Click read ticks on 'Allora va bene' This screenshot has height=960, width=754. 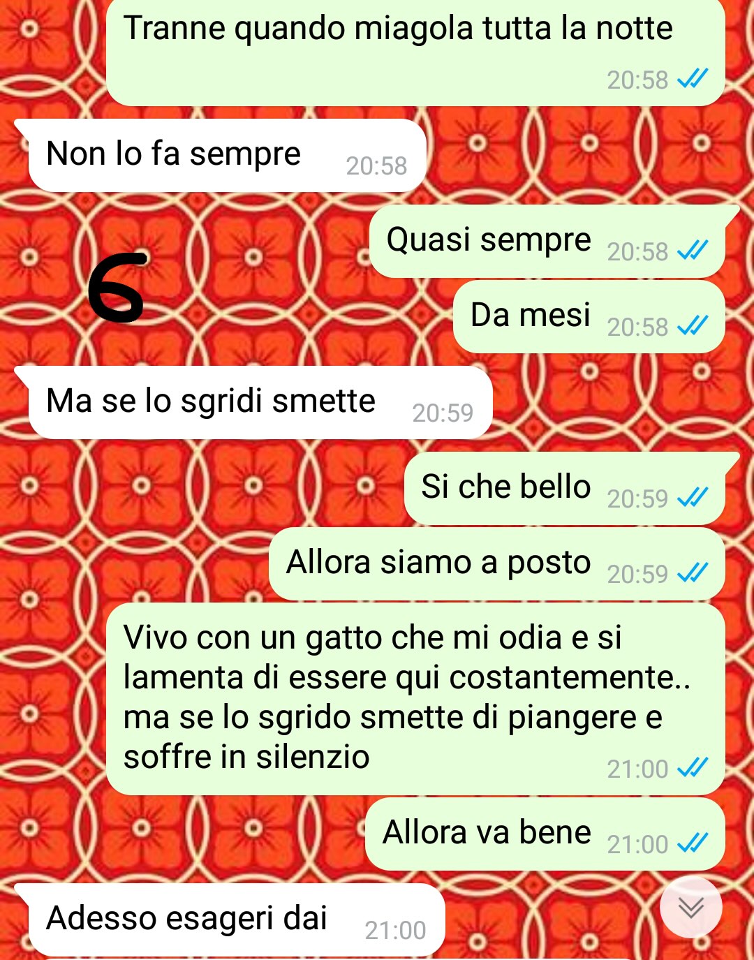[x=693, y=843]
